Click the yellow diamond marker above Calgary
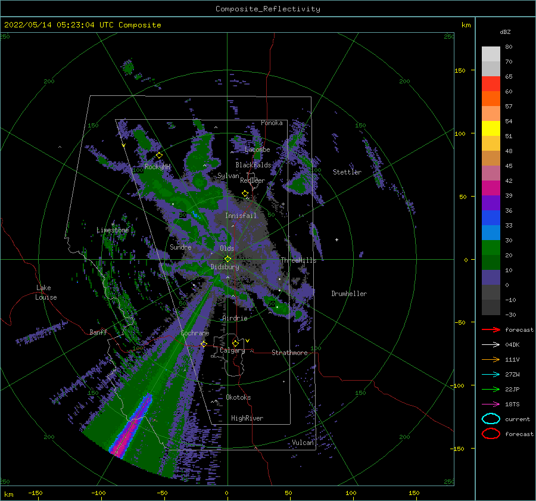 point(235,343)
